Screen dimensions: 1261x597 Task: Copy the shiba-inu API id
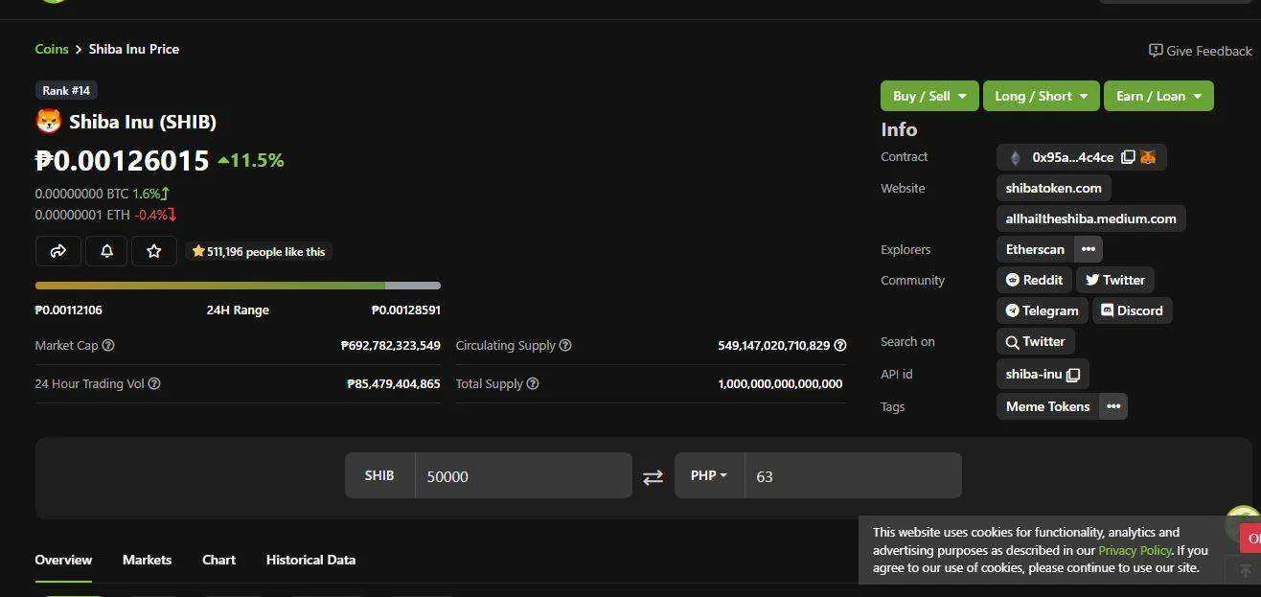1073,374
